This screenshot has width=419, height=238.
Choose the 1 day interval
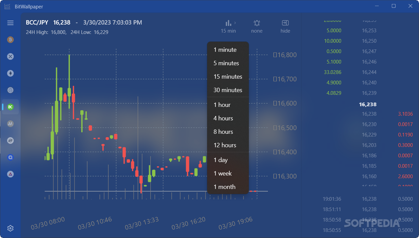(x=228, y=160)
